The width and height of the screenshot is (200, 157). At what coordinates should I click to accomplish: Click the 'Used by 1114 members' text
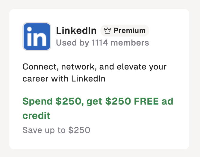tap(102, 43)
